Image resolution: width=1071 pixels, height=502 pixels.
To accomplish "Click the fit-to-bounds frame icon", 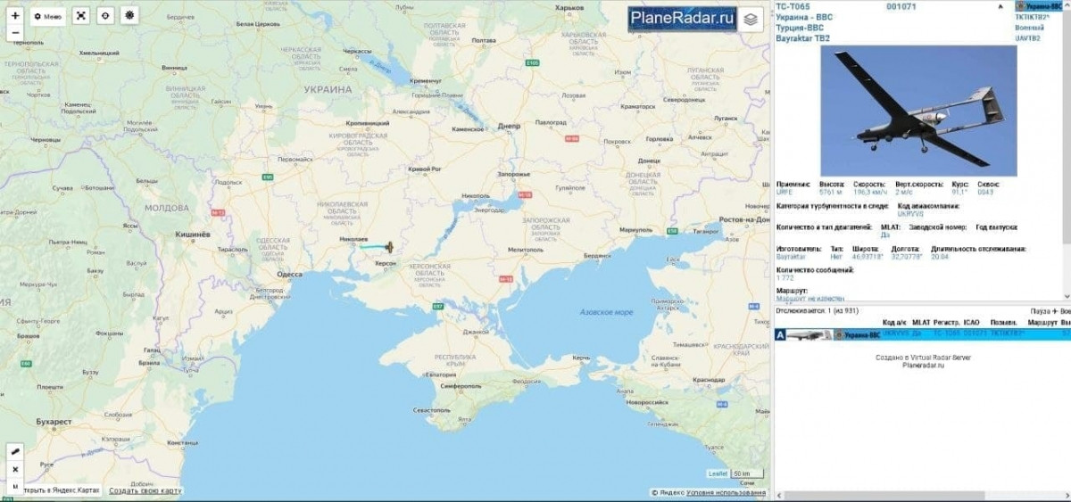I will click(x=81, y=16).
